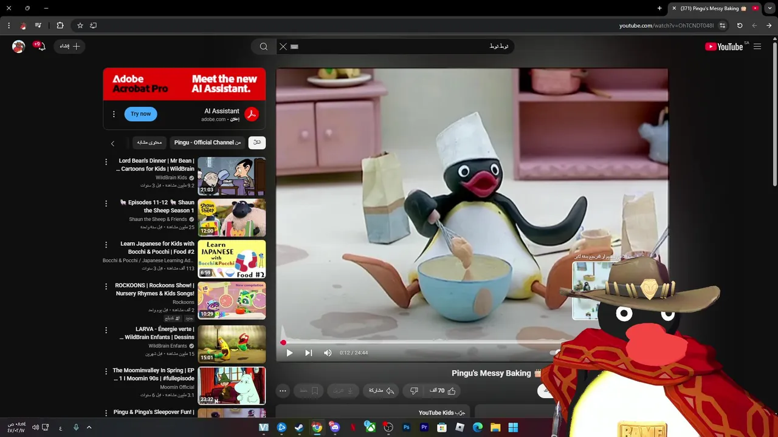Open Microsoft Edge from the taskbar
This screenshot has height=437, width=778.
click(478, 427)
